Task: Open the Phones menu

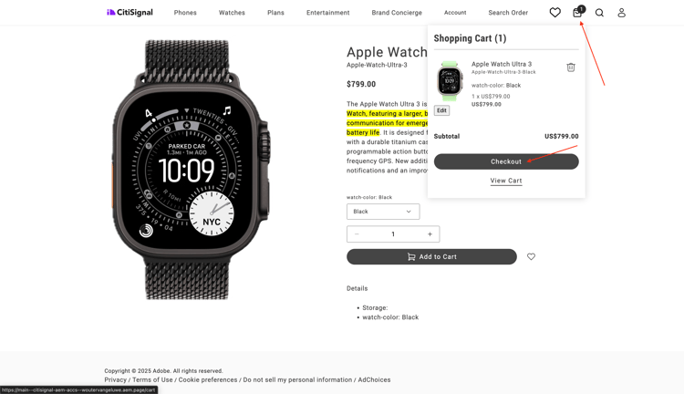Action: click(185, 13)
